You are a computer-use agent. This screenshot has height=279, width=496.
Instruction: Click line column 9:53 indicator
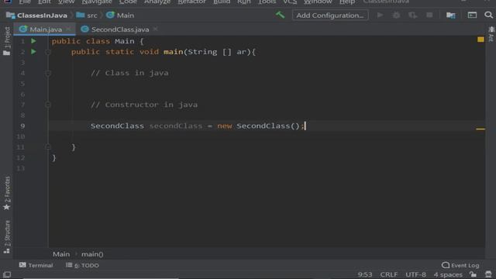pyautogui.click(x=365, y=274)
